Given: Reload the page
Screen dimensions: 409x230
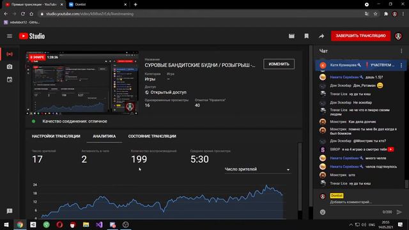Looking at the screenshot, I should coord(23,14).
